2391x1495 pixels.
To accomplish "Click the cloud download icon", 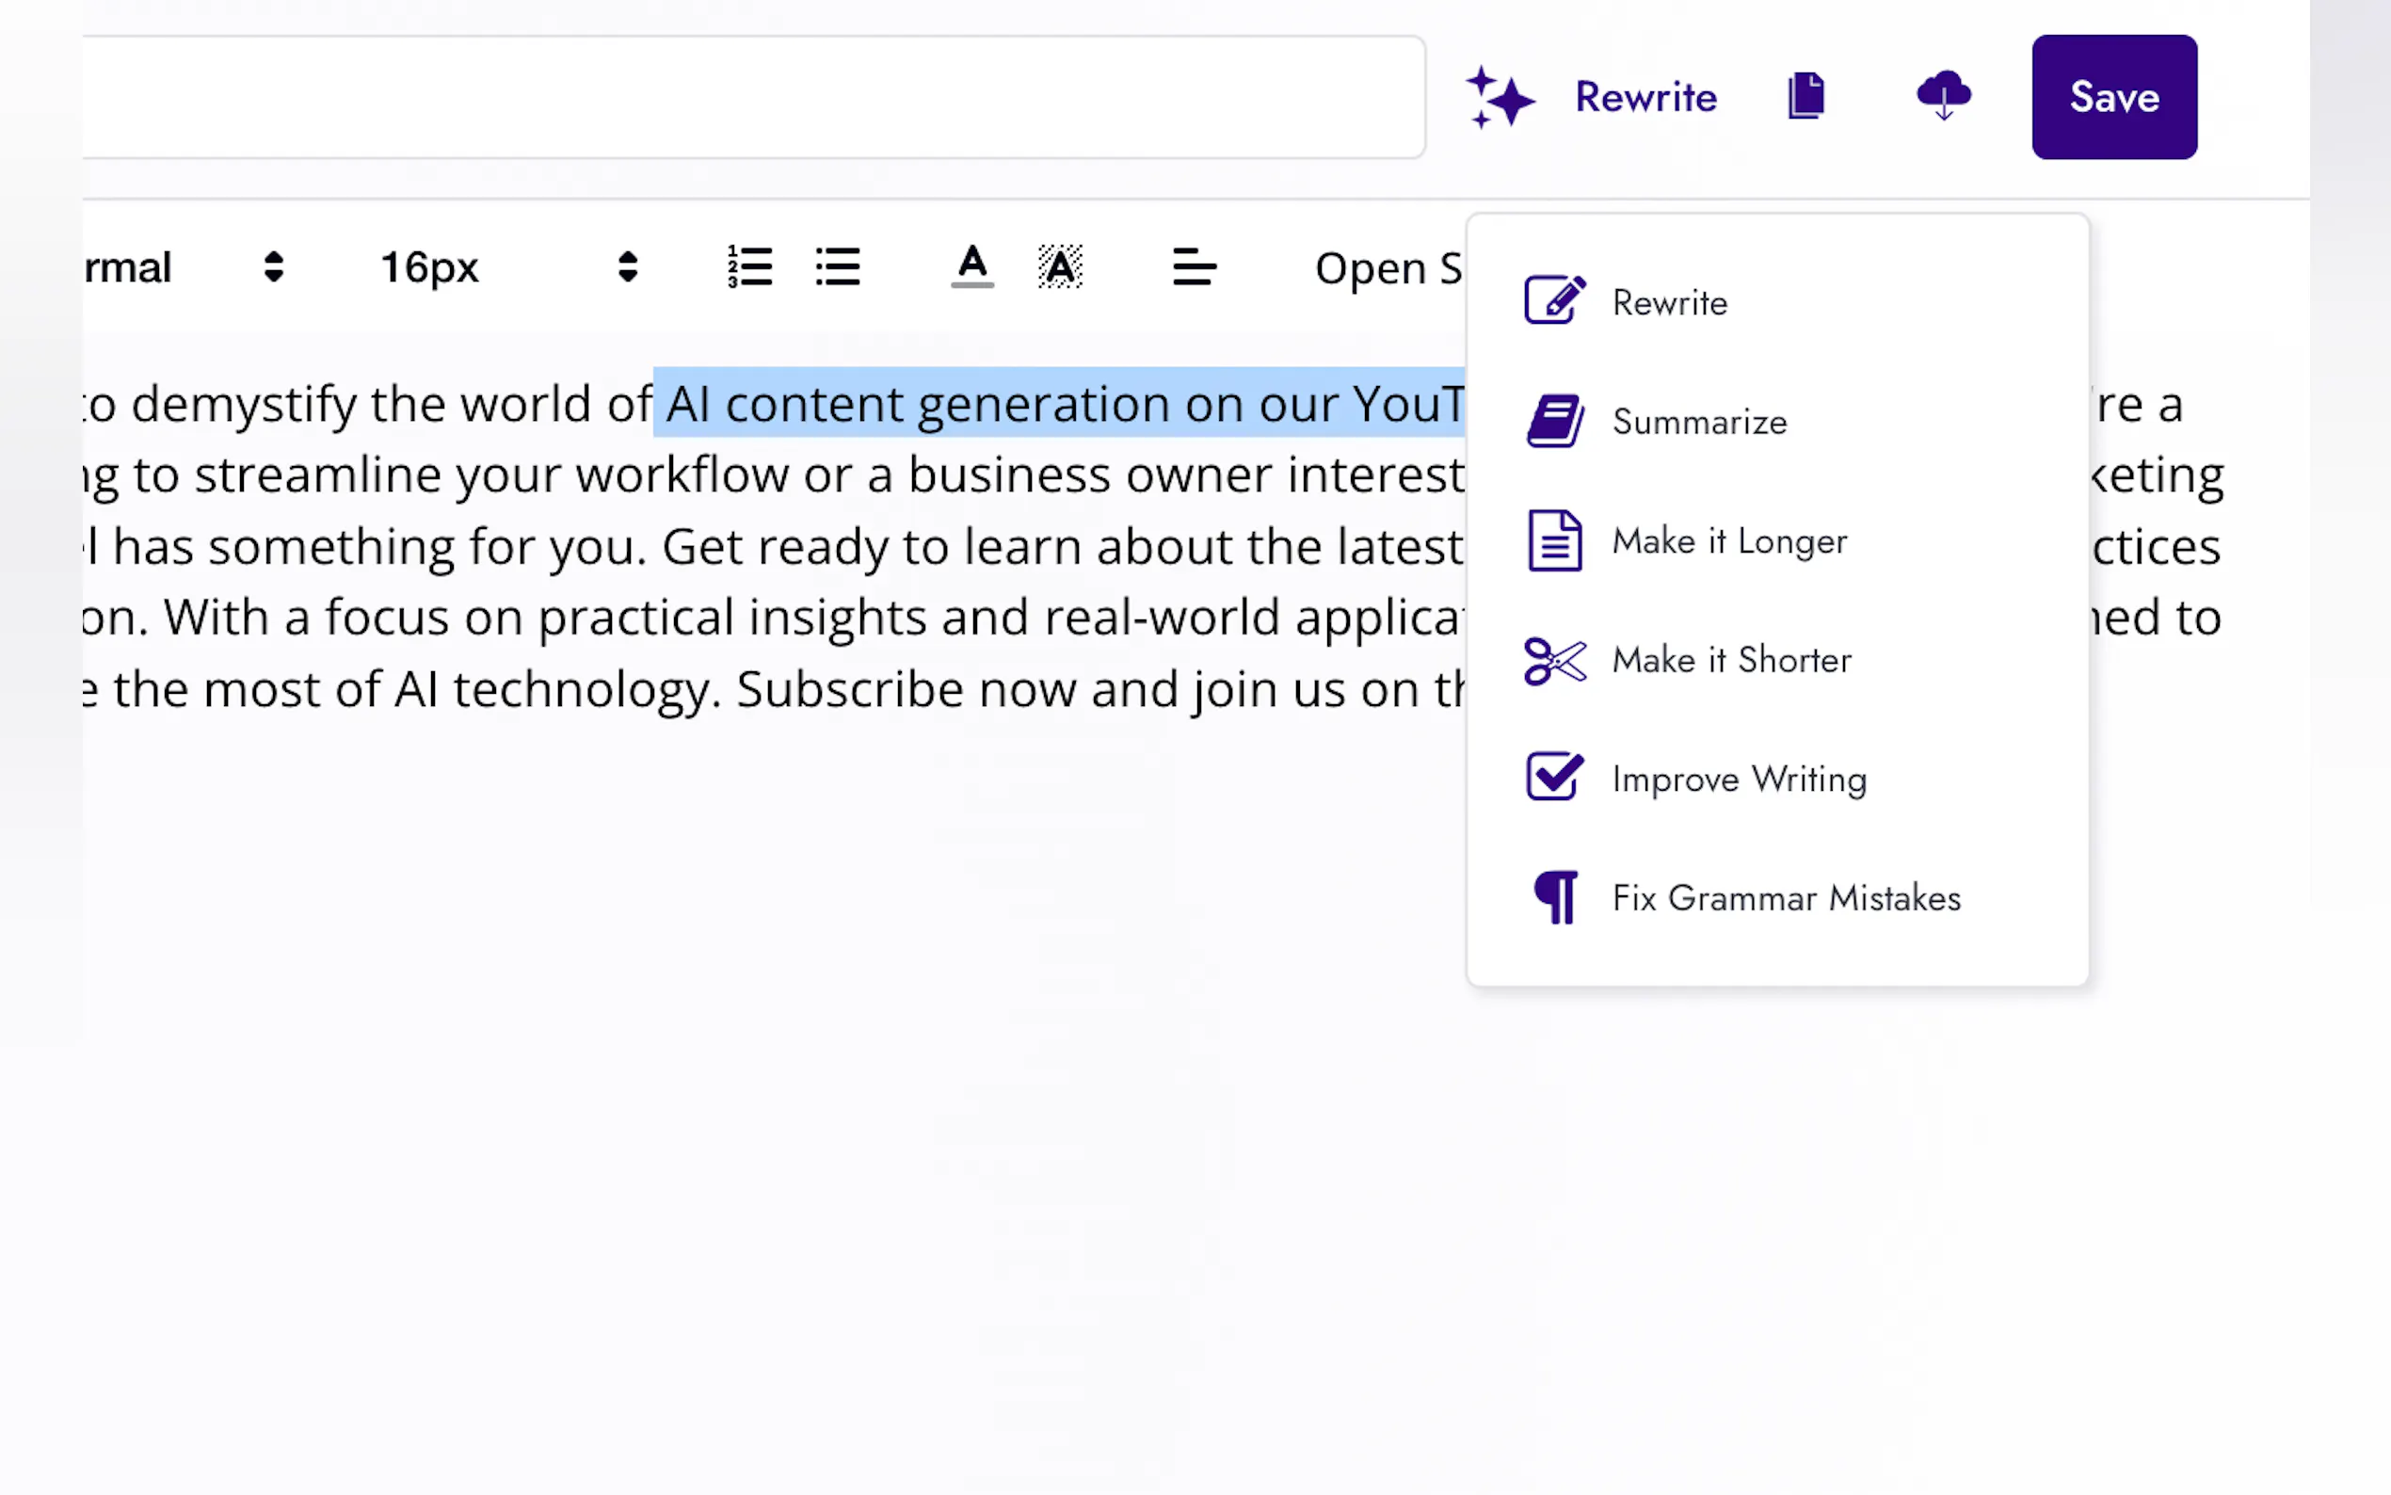I will pyautogui.click(x=1943, y=96).
